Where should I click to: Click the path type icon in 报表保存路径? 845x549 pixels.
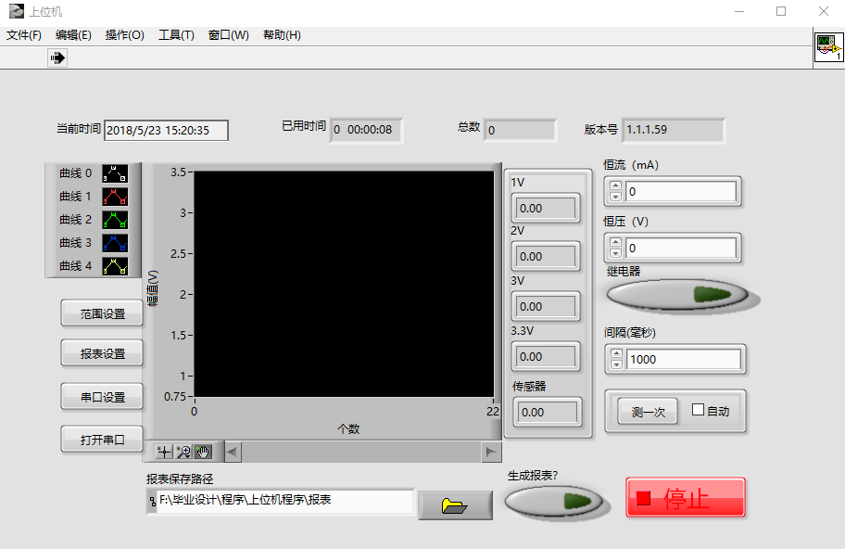point(152,502)
